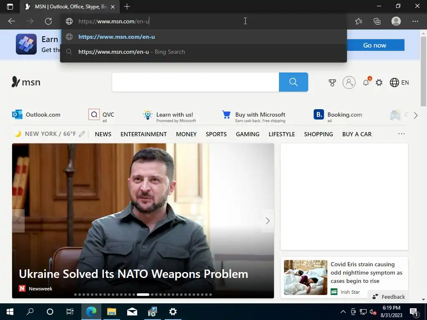Image resolution: width=427 pixels, height=320 pixels.
Task: Open MSN settings gear
Action: pos(379,82)
